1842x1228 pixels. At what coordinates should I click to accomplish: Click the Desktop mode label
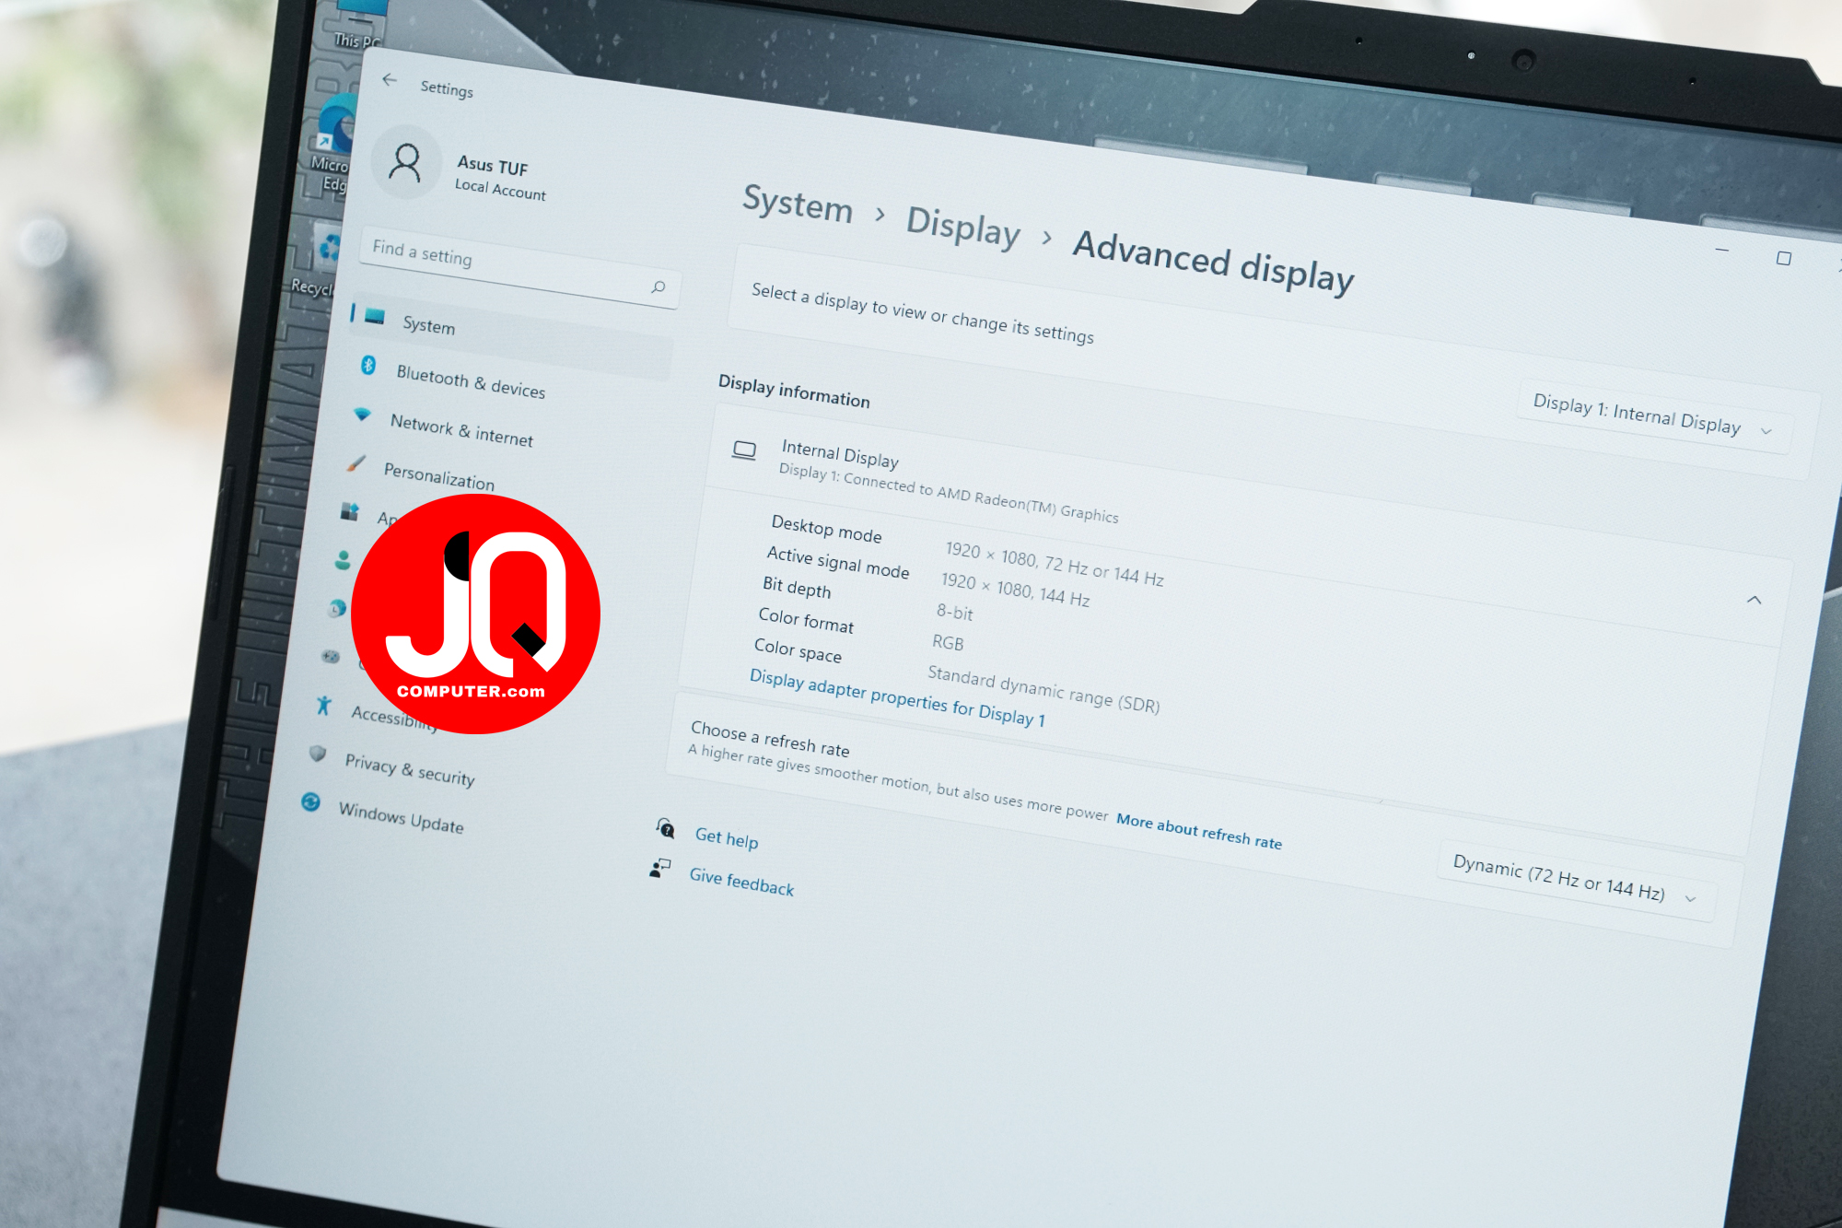[x=826, y=529]
